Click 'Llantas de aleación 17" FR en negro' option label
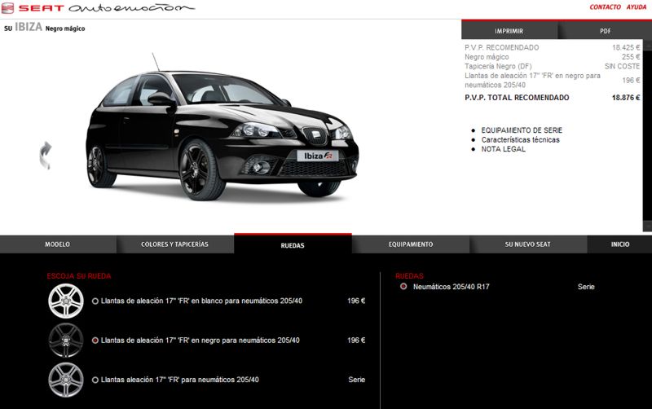Image resolution: width=652 pixels, height=409 pixels. pyautogui.click(x=200, y=341)
